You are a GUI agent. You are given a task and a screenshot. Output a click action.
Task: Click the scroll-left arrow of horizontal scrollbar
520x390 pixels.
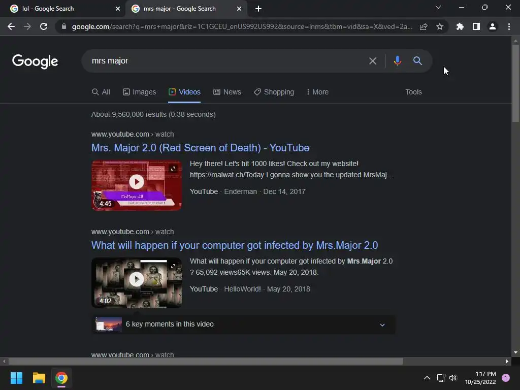coord(4,362)
